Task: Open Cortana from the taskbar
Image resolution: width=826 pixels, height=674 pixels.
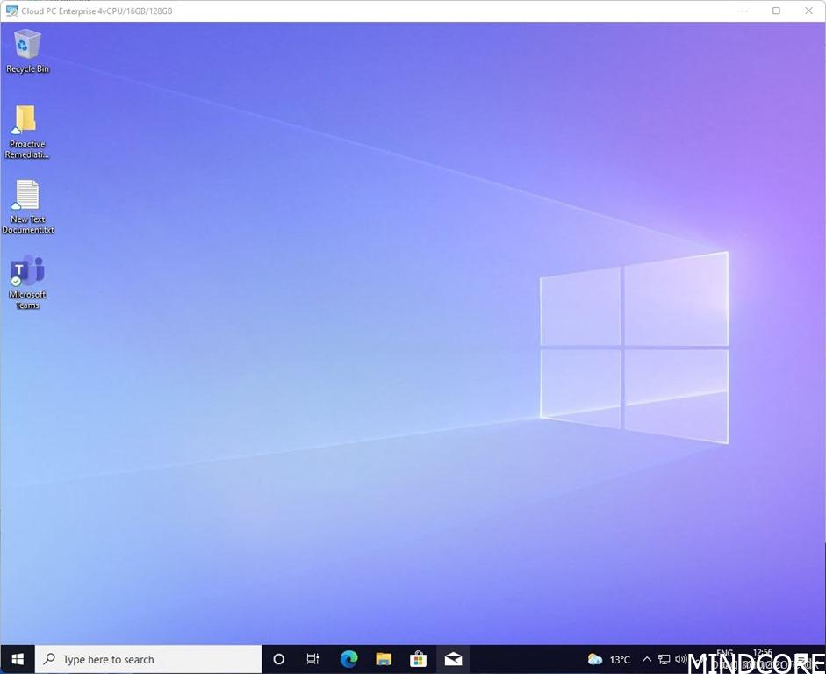Action: click(279, 659)
